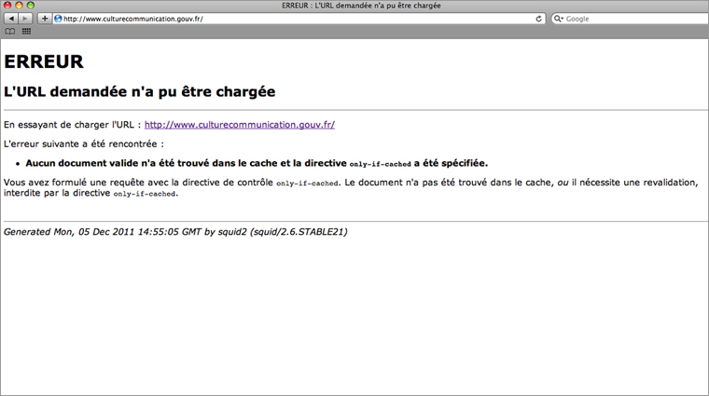Open the Top Sites grid icon
This screenshot has height=396, width=709.
pos(26,32)
